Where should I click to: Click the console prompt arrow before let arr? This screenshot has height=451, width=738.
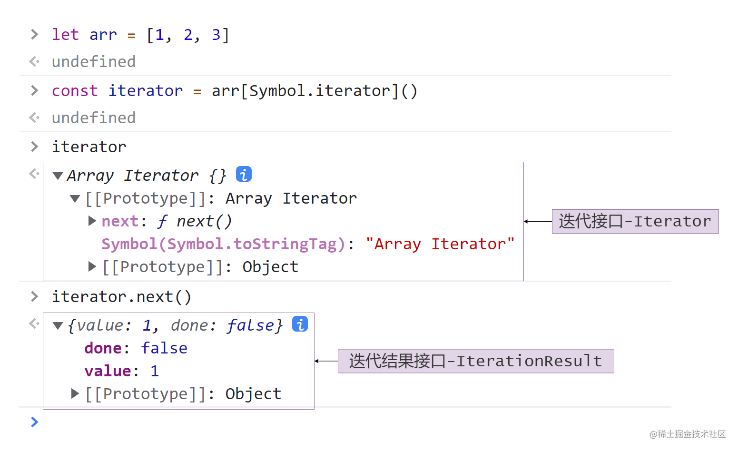pos(34,34)
